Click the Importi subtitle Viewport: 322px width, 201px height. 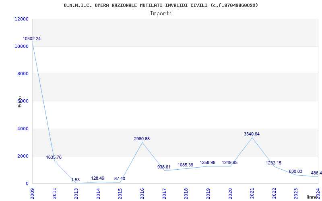coord(161,14)
